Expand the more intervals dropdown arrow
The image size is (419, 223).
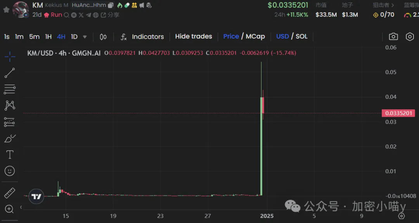pos(85,37)
